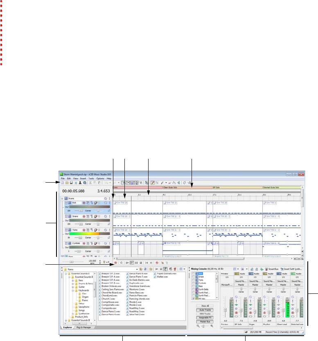
Task: Collapse the Keyboards folder in Explorer tree
Action: pyautogui.click(x=73, y=291)
